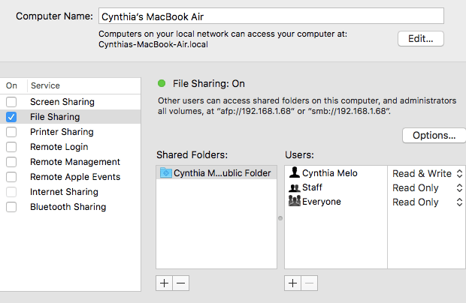Select Bluetooth Sharing in the service list

click(x=68, y=207)
